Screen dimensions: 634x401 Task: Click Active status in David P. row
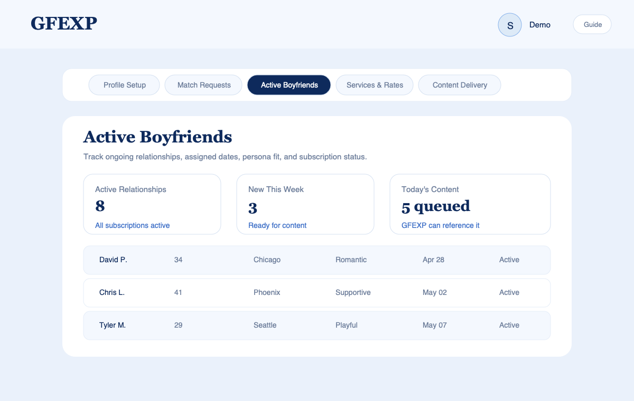[509, 260]
